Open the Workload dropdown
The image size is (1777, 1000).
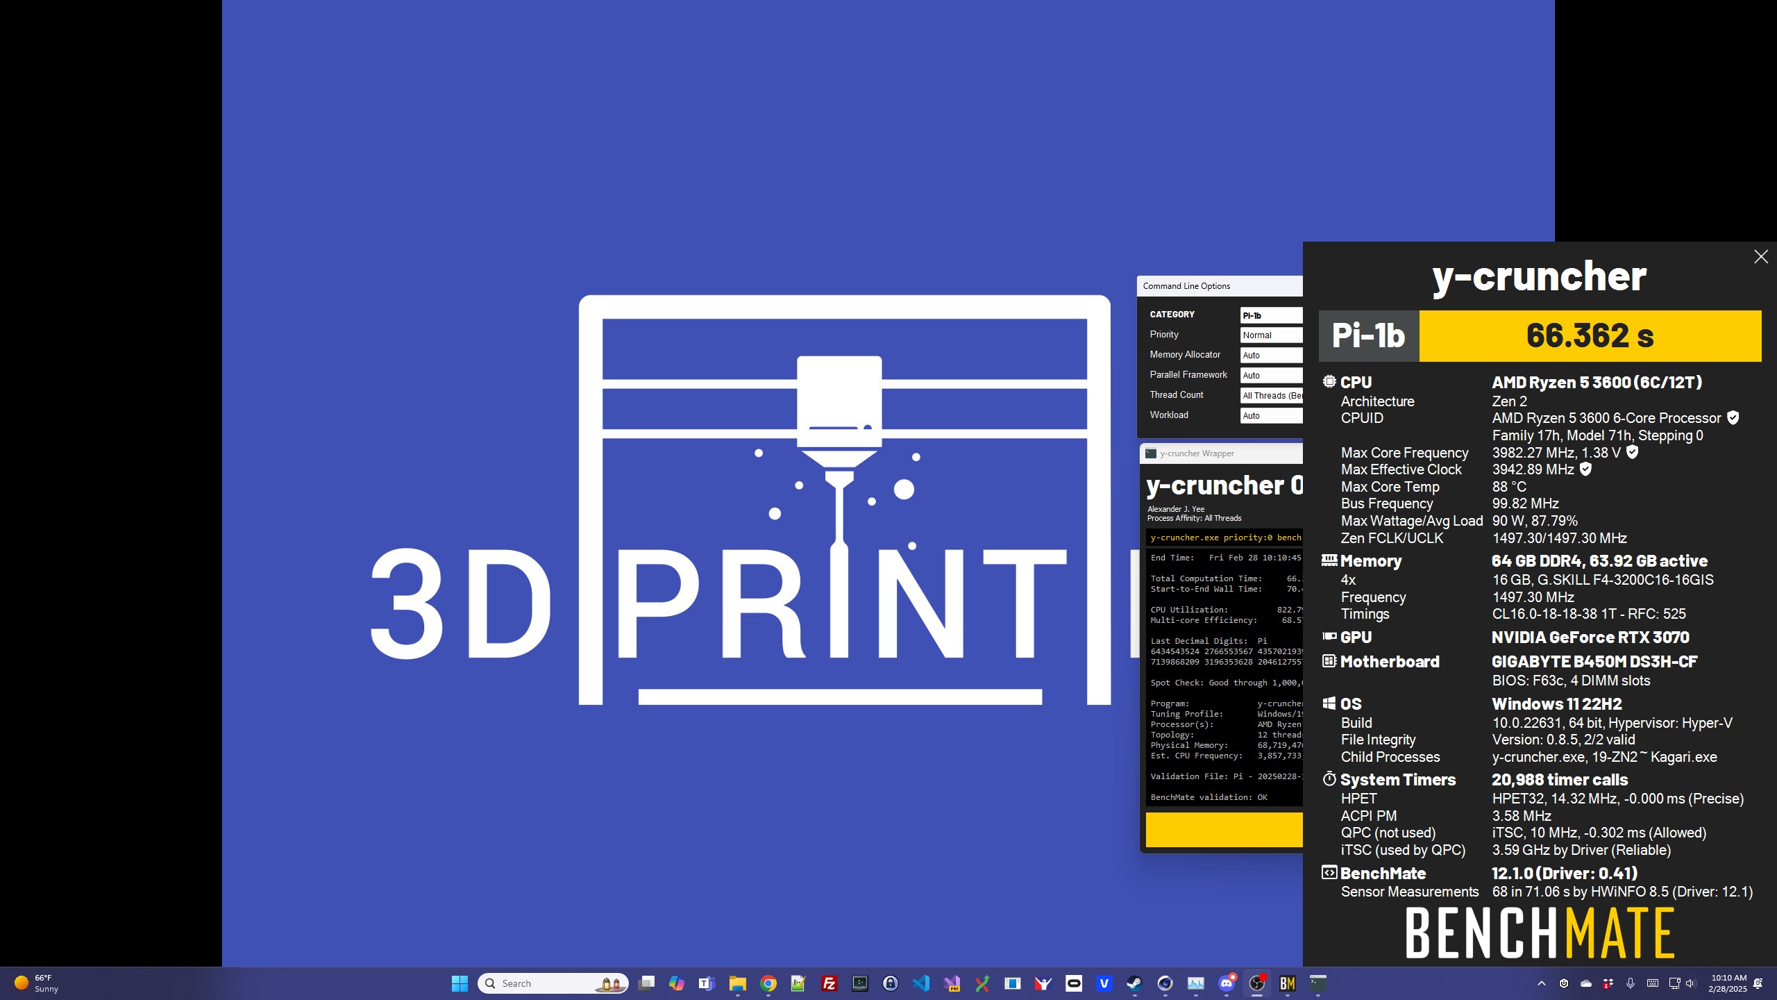(1271, 415)
